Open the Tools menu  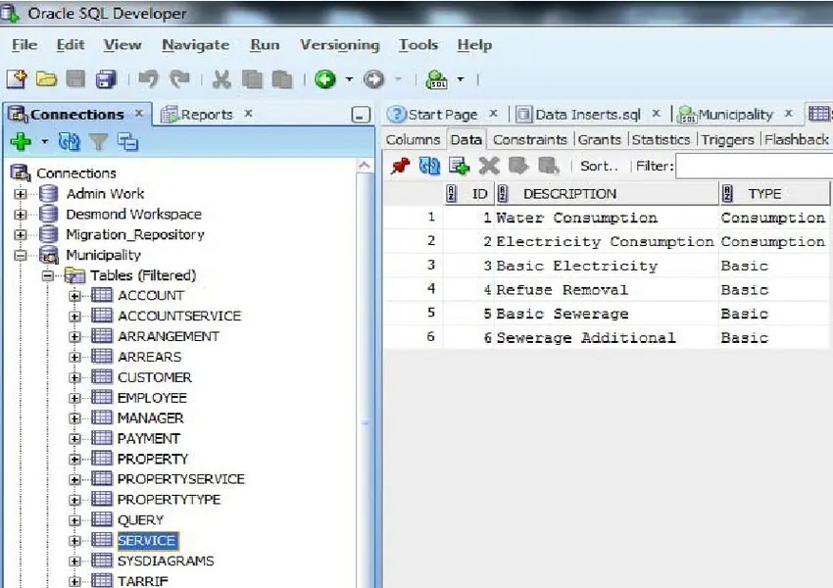[x=418, y=45]
